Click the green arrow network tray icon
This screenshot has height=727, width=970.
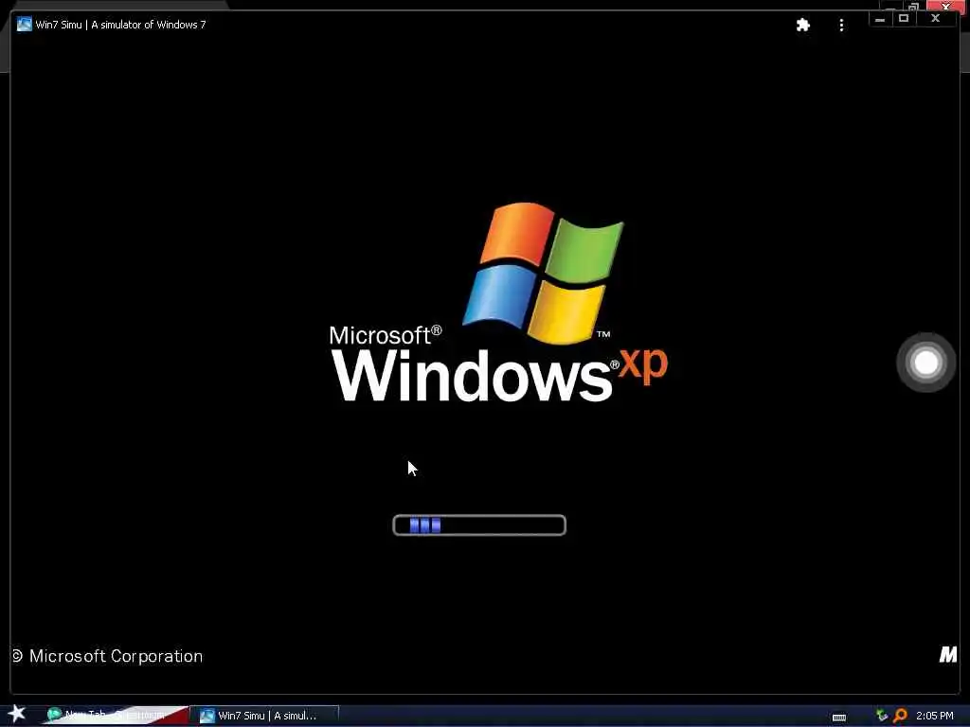(882, 716)
